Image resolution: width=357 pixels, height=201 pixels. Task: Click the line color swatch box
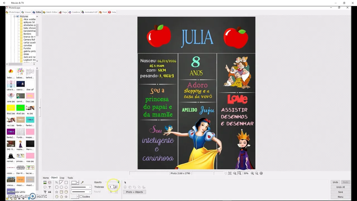coord(74,182)
